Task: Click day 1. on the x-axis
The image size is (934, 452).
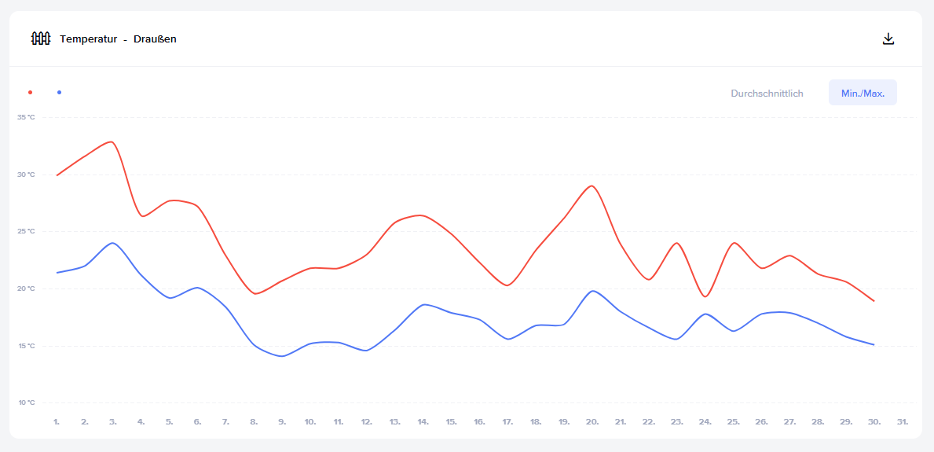Action: pyautogui.click(x=57, y=422)
